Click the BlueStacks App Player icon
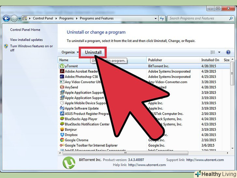 point(62,119)
